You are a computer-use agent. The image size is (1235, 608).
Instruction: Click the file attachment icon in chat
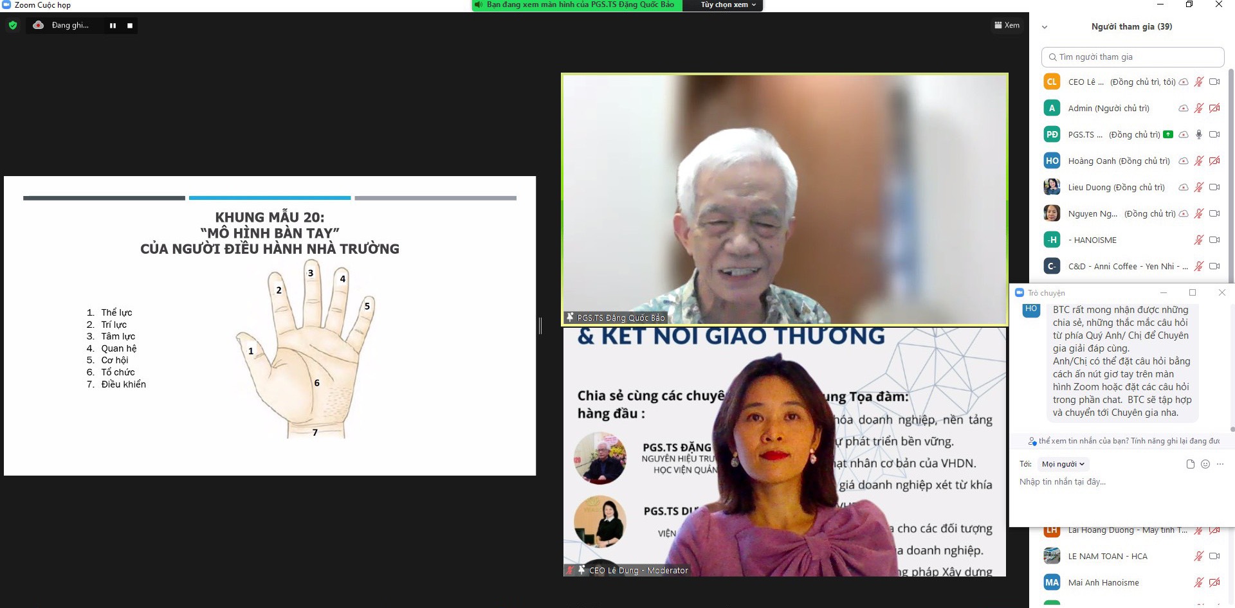pos(1190,464)
